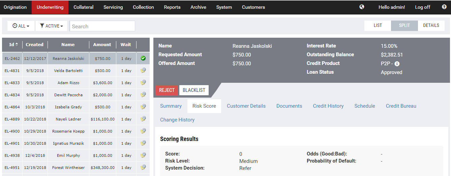Open the ALL time filter dropdown
The image size is (451, 176).
[21, 26]
